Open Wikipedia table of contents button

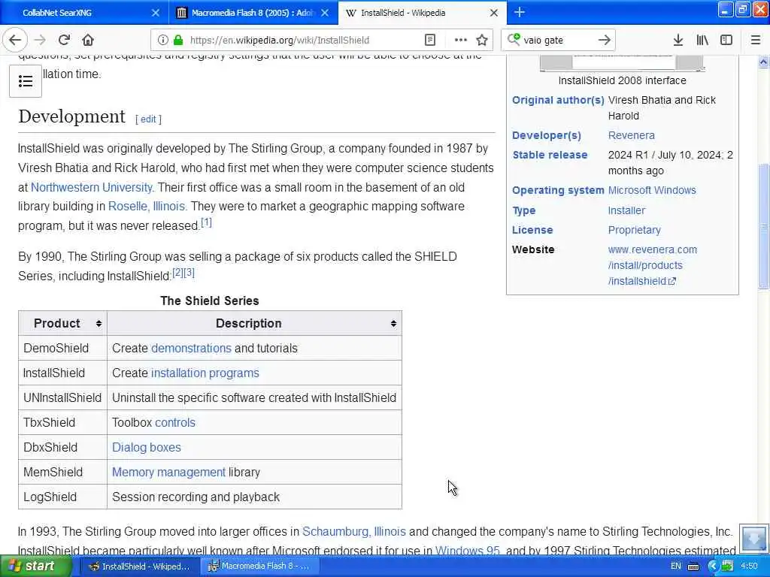(x=26, y=81)
